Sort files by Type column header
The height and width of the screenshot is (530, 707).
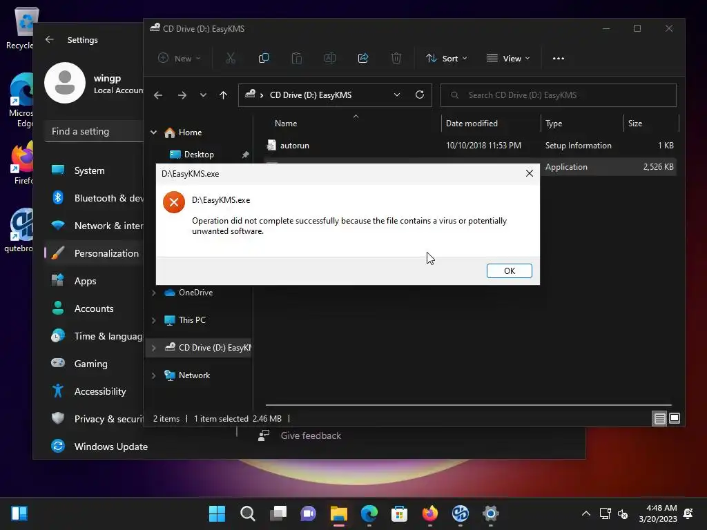554,124
